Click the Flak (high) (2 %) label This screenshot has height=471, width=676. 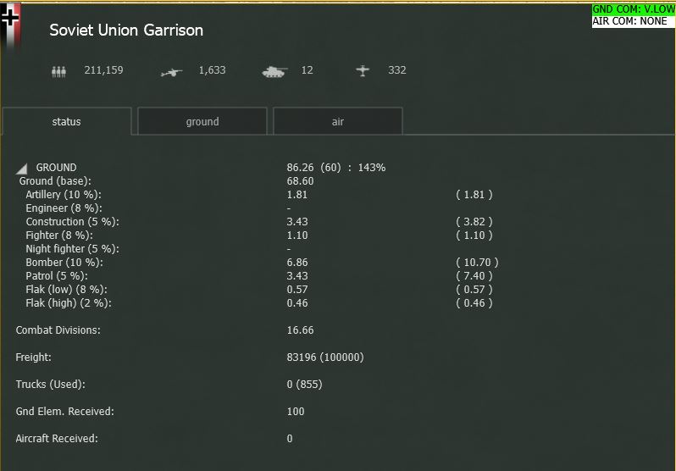[x=69, y=303]
